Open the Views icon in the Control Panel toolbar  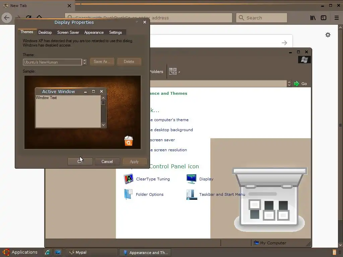[173, 71]
